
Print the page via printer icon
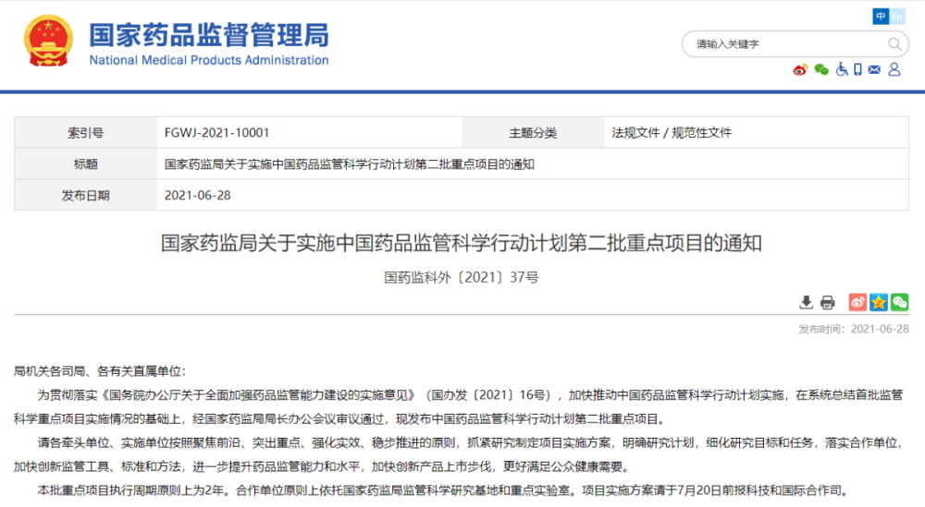click(828, 303)
